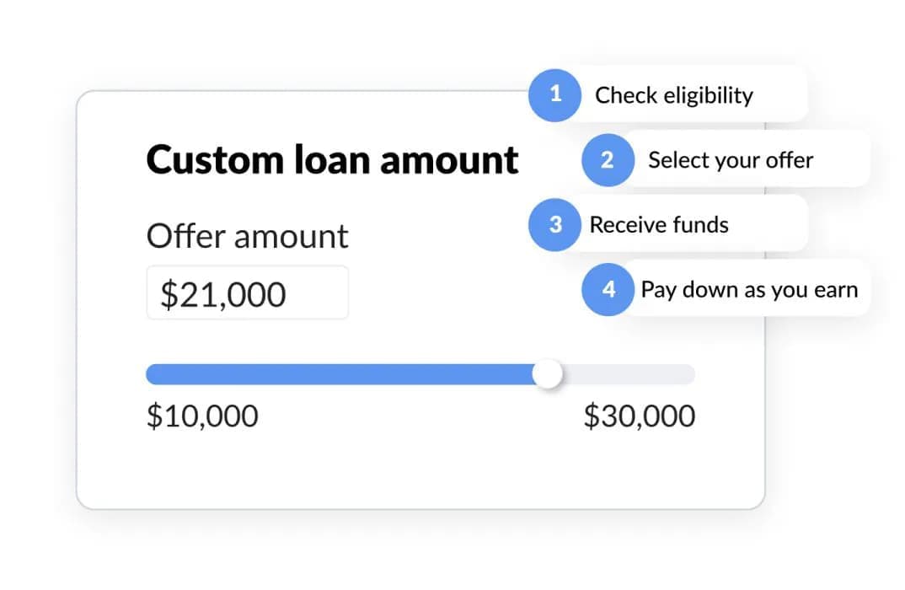Click the $30,000 maximum label

[x=639, y=416]
